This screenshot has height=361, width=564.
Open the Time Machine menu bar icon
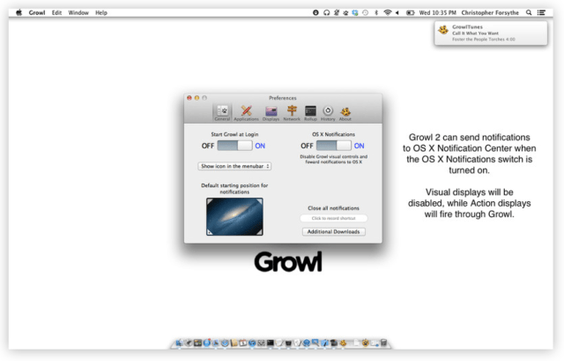(365, 12)
